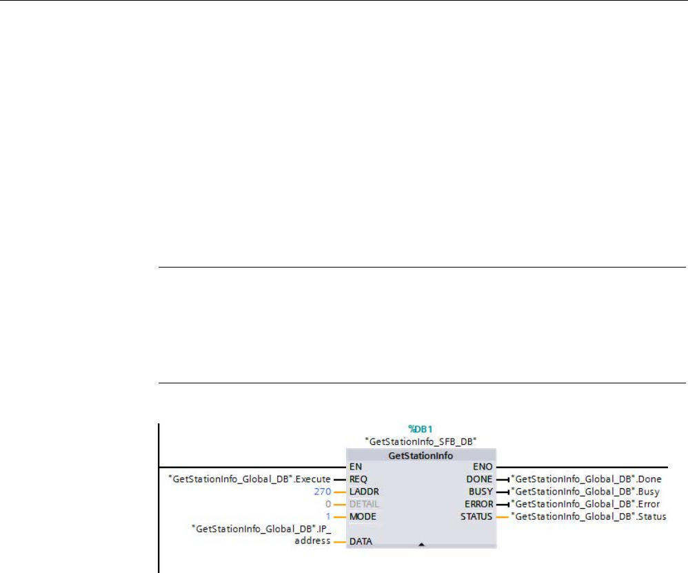Click the MODE parameter label

(363, 517)
